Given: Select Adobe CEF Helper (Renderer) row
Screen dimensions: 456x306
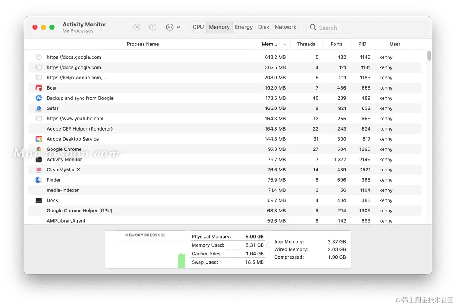Looking at the screenshot, I should (x=225, y=129).
